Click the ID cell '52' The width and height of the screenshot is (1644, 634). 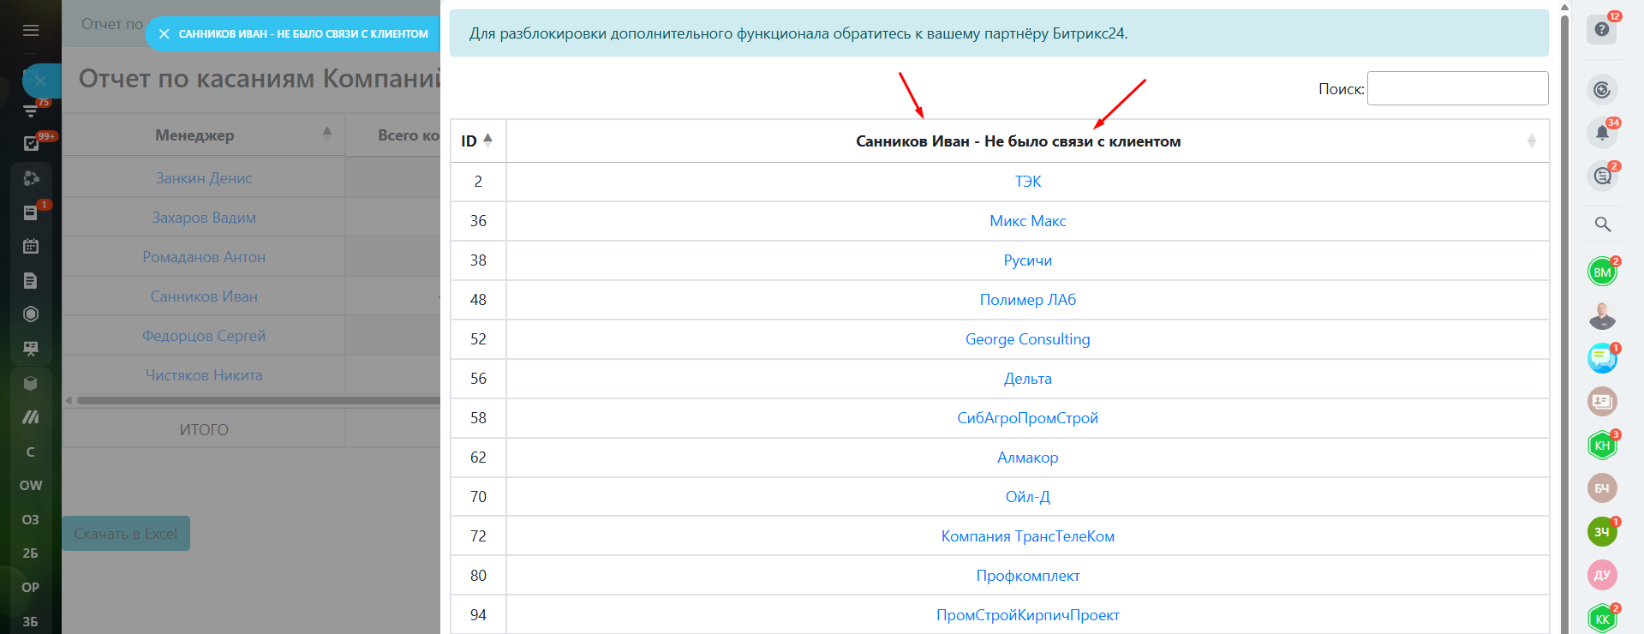[x=478, y=339]
